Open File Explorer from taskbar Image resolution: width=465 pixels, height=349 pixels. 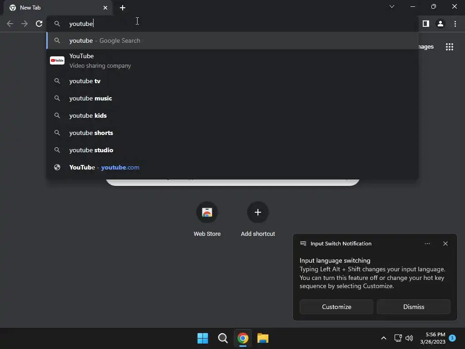click(x=263, y=338)
